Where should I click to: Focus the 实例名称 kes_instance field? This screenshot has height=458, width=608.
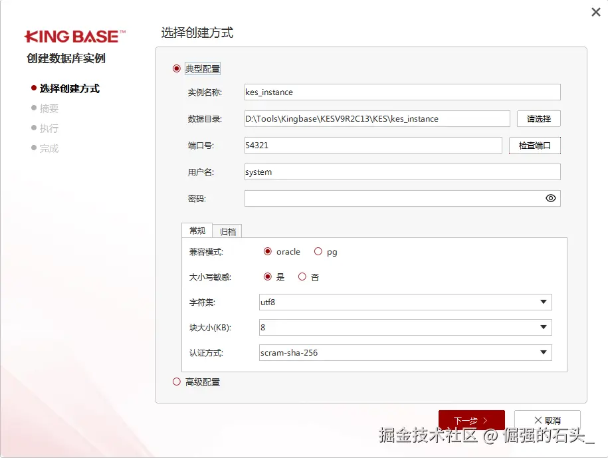[402, 92]
